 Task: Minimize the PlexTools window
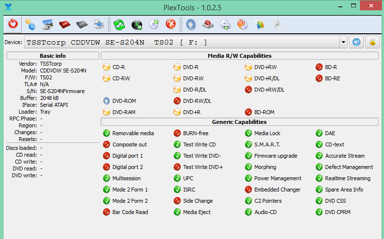click(340, 6)
